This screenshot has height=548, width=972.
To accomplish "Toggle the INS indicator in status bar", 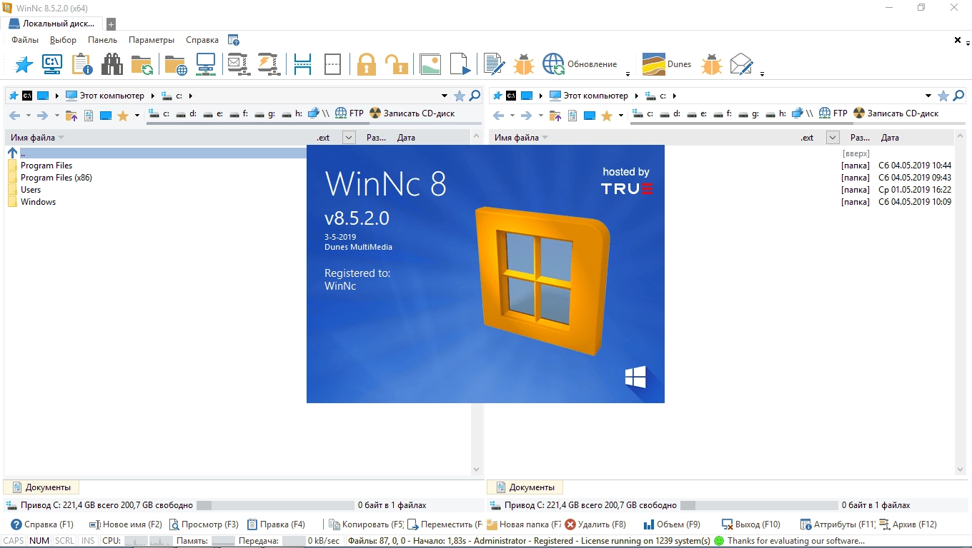I will (x=88, y=541).
